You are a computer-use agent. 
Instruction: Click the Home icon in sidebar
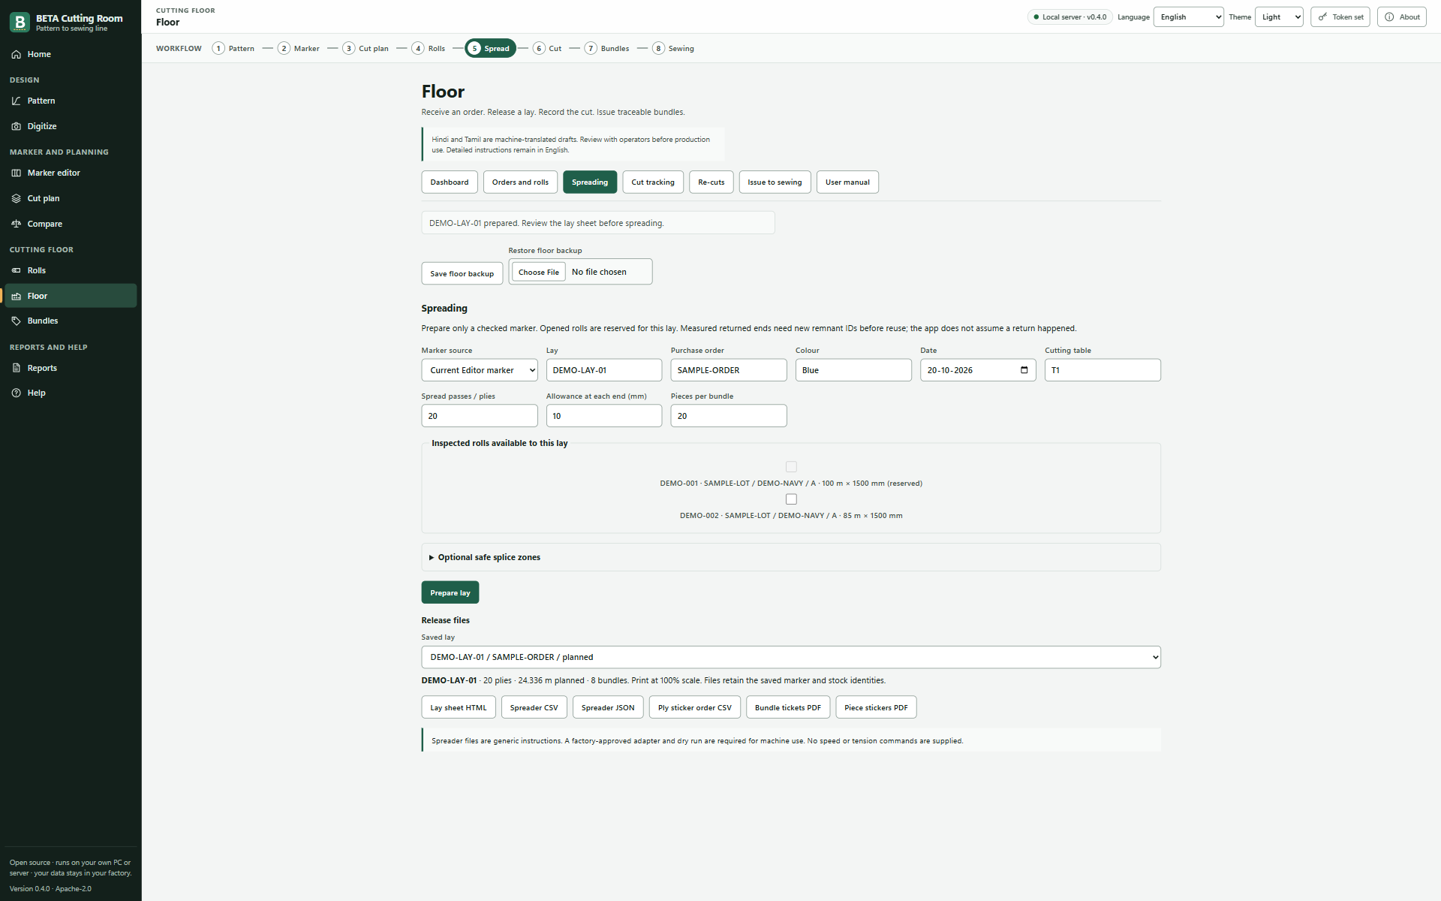16,54
